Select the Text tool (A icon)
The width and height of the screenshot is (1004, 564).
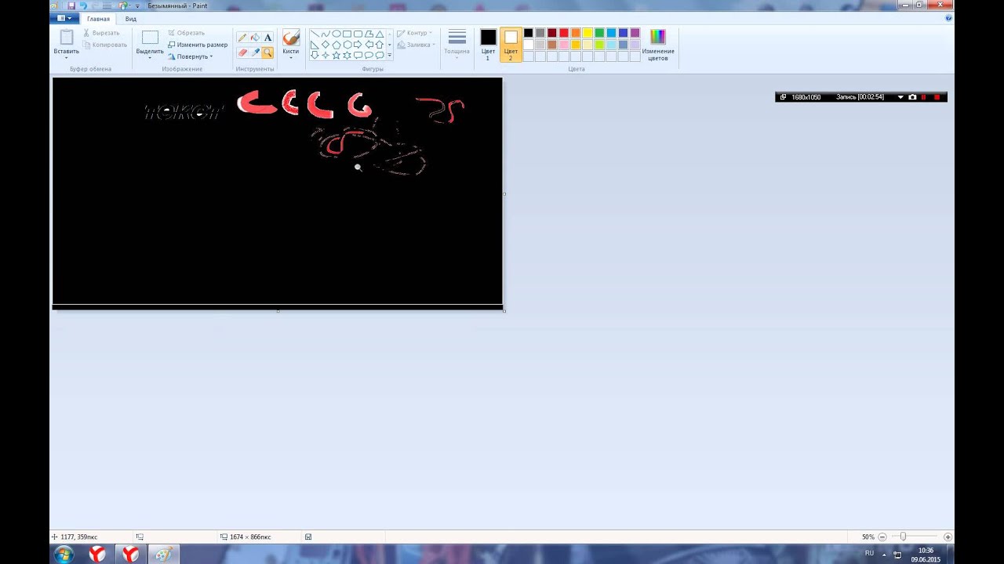(267, 38)
